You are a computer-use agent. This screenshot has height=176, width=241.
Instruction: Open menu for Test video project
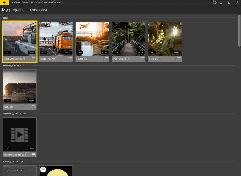34,107
